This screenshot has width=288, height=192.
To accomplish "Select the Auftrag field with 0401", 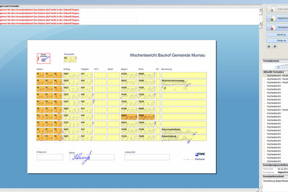I will point(71,75).
